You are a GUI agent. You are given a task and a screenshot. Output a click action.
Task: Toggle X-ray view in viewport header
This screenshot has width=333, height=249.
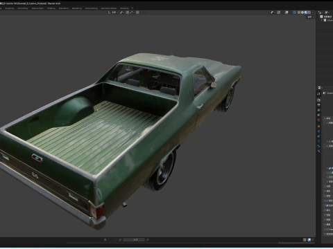click(x=295, y=12)
